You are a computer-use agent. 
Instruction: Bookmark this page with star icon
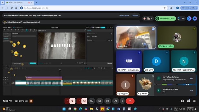[x=164, y=8]
